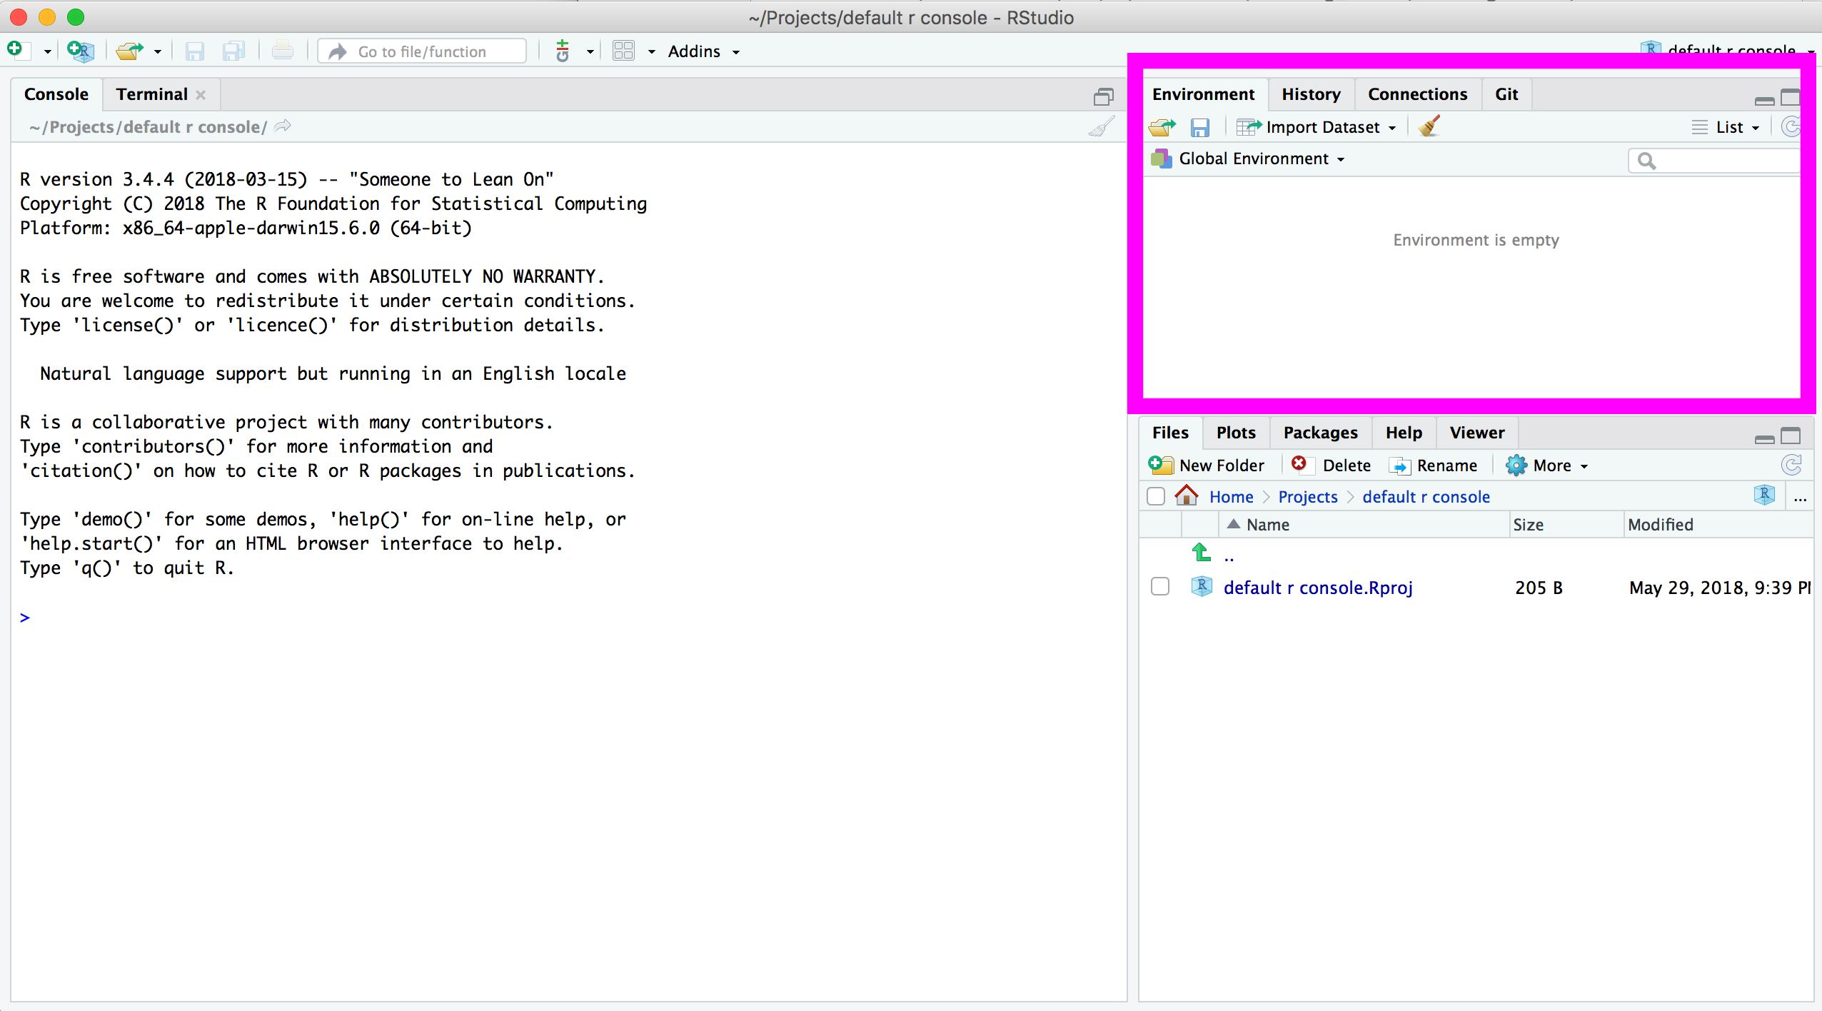Switch to the Terminal tab
The width and height of the screenshot is (1822, 1011).
tap(152, 94)
